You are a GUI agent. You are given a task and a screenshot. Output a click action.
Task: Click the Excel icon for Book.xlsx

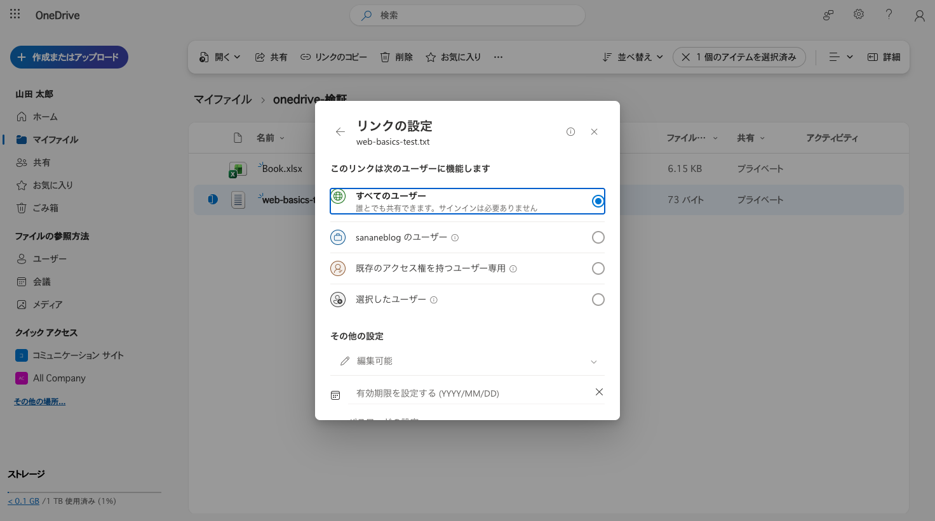click(x=238, y=169)
